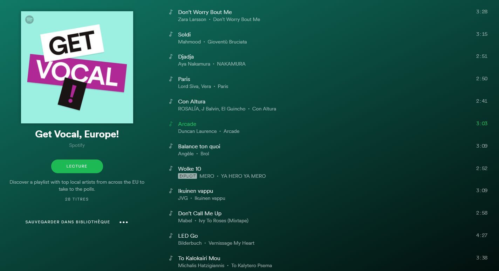
Task: Open the Ivy To Roses (Mixtape) album link
Action: (224, 221)
